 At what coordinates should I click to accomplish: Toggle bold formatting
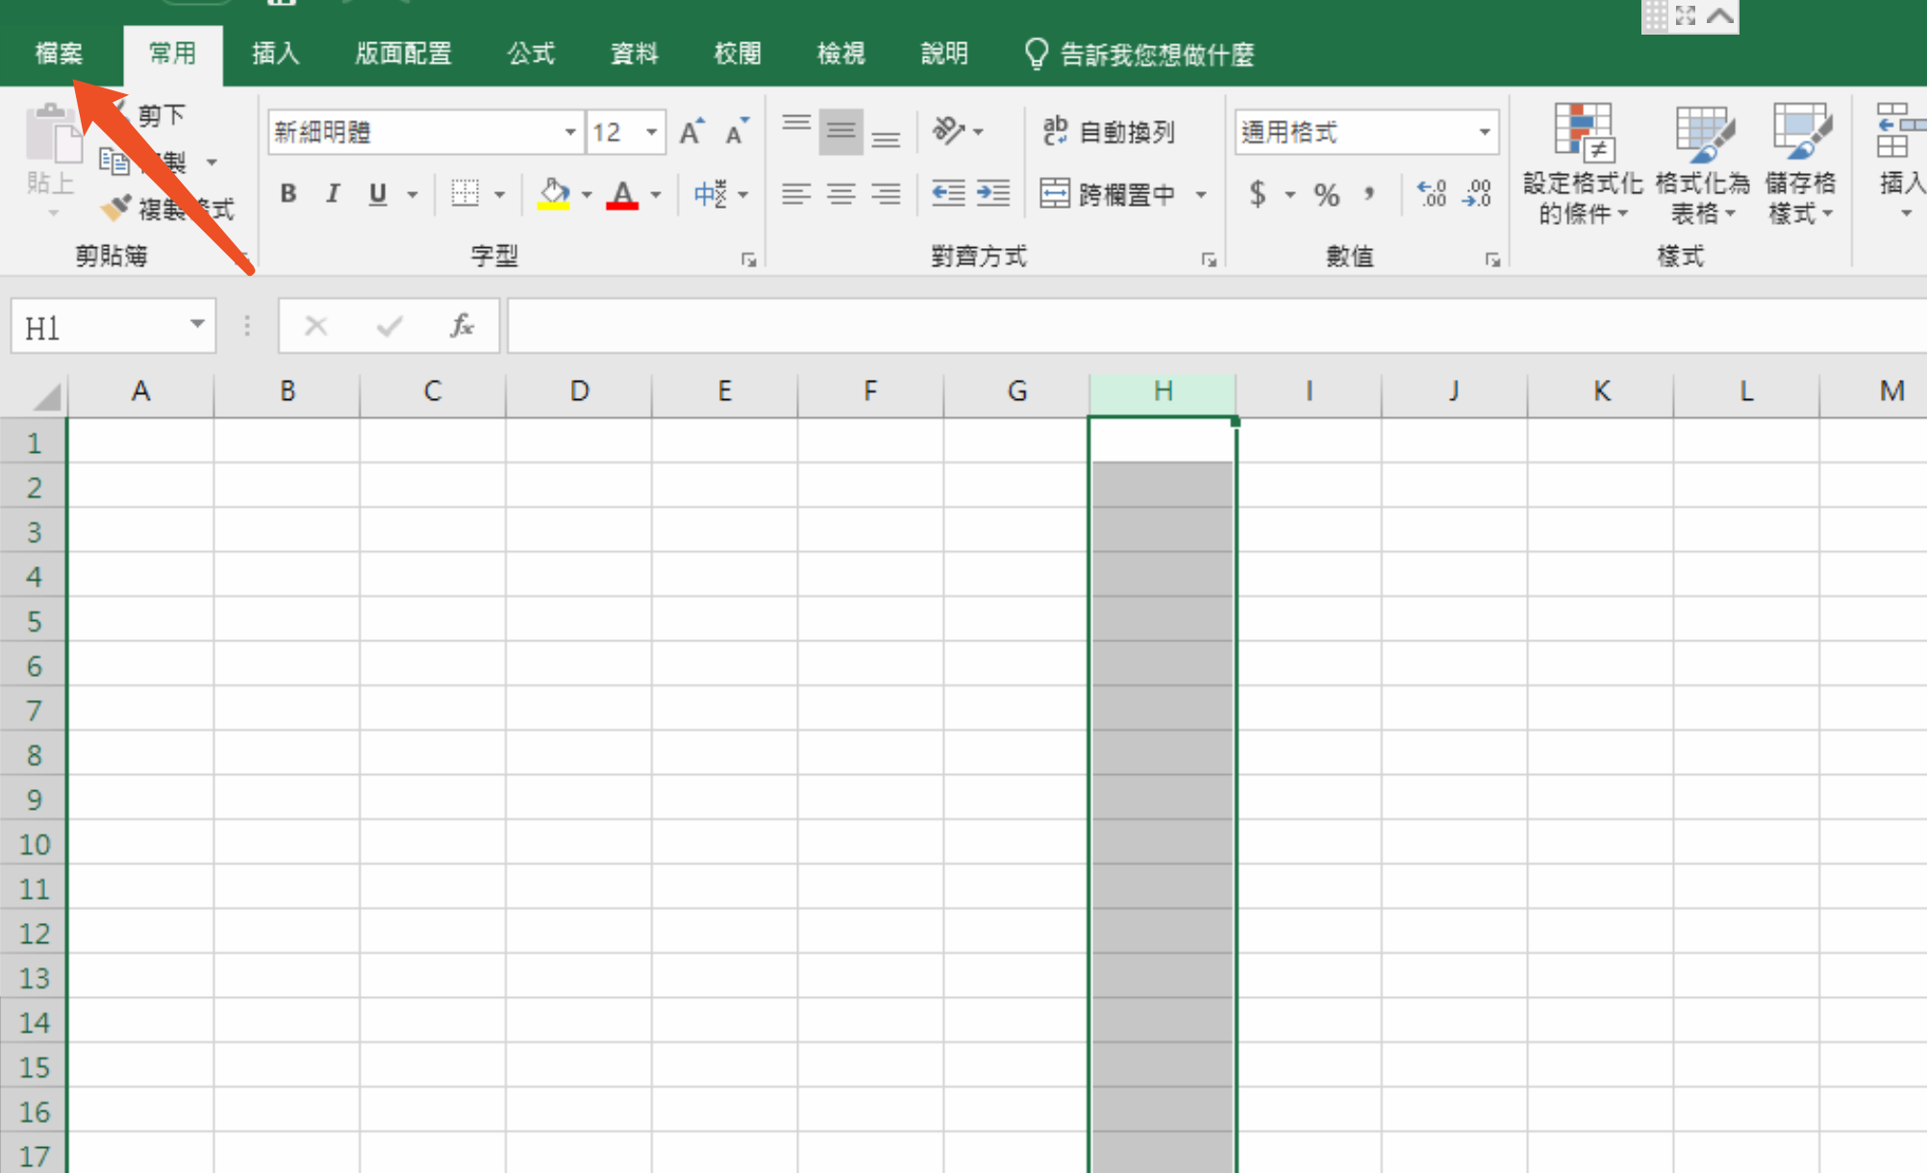288,194
